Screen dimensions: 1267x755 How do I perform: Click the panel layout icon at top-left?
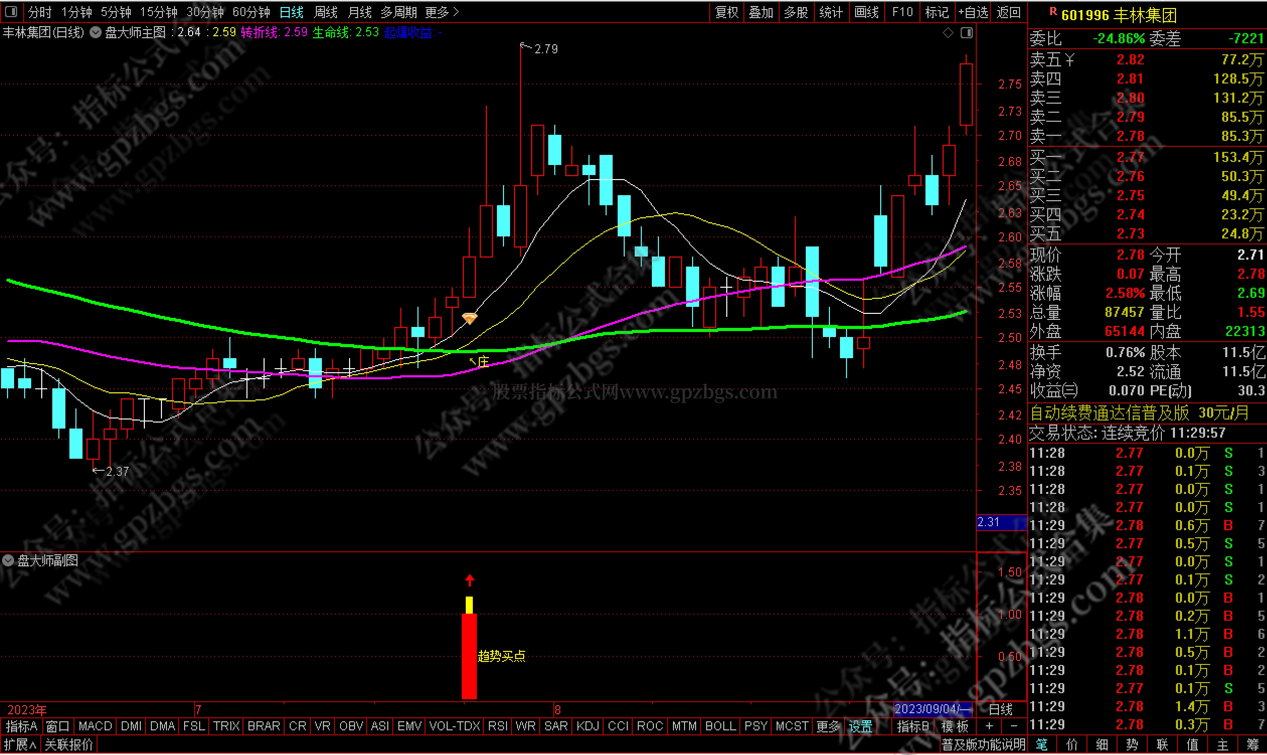11,12
